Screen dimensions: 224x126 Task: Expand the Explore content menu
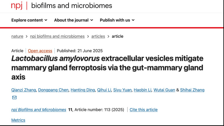click(x=29, y=20)
